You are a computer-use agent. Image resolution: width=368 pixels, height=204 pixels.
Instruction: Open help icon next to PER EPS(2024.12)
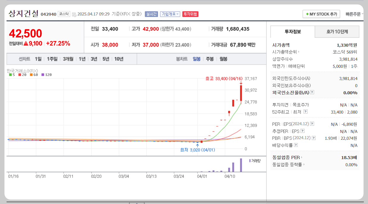pos(312,124)
